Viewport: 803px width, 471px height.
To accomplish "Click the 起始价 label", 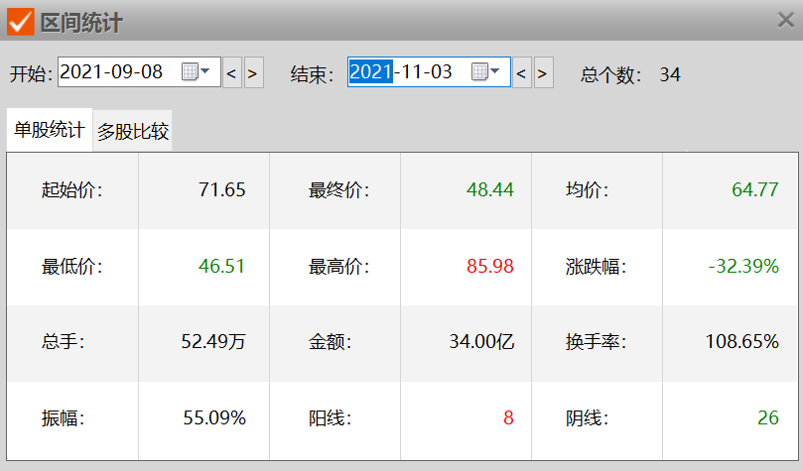I will click(71, 189).
